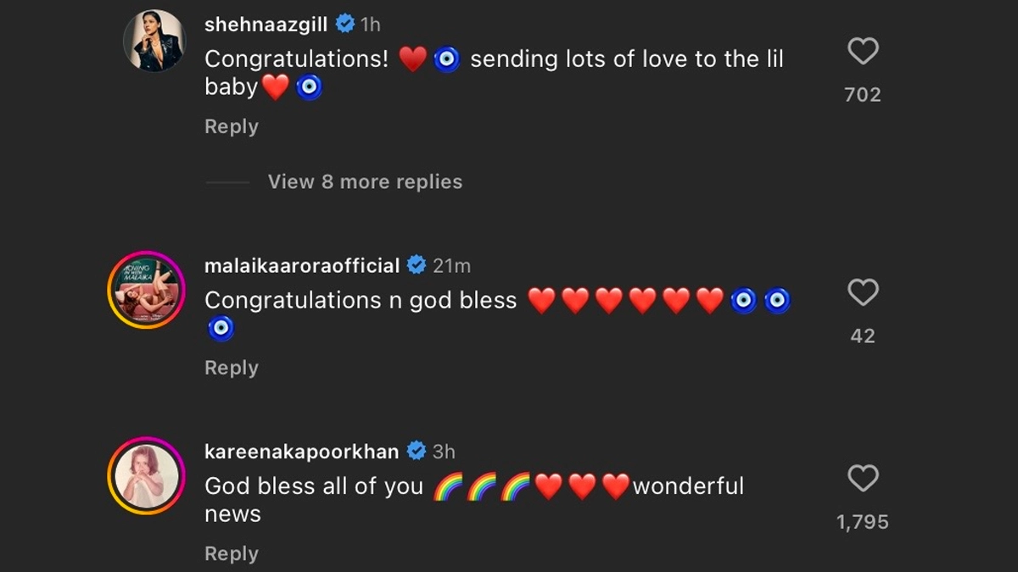Image resolution: width=1018 pixels, height=572 pixels.
Task: Open kareenakapoorkhan username link
Action: [x=302, y=452]
